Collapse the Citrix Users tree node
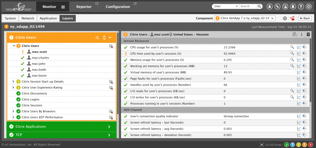 pos(14,46)
